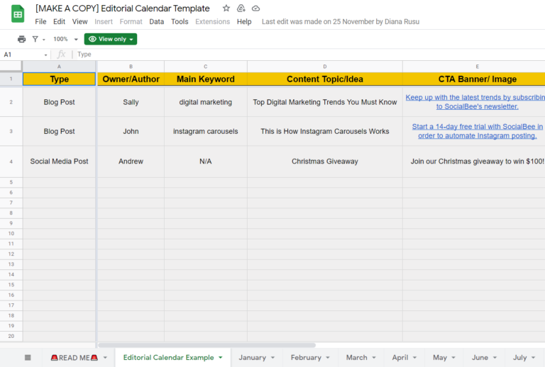Switch to the May sheet tab

tap(440, 358)
